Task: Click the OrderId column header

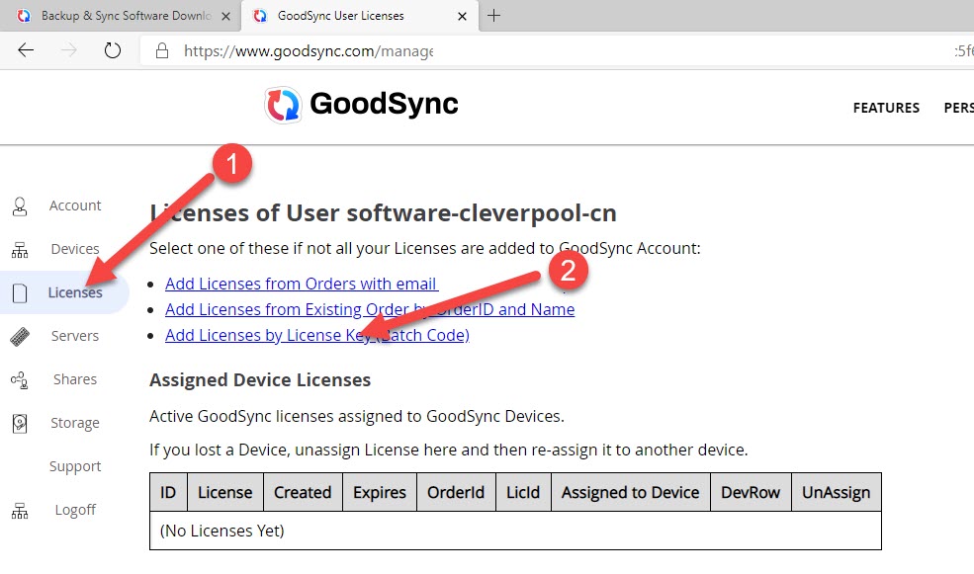Action: (x=456, y=492)
